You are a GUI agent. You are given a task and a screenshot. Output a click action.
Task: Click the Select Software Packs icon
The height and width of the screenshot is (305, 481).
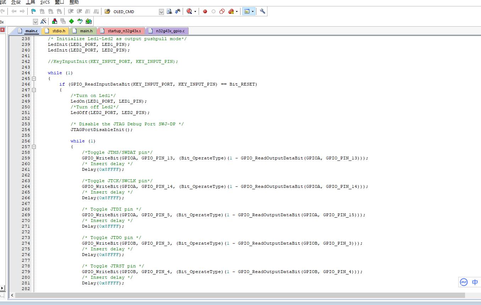coord(80,21)
